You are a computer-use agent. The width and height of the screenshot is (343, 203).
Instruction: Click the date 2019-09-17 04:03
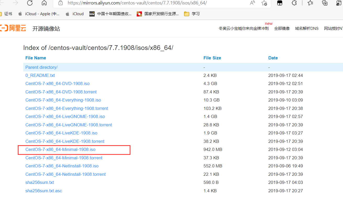tap(285, 183)
